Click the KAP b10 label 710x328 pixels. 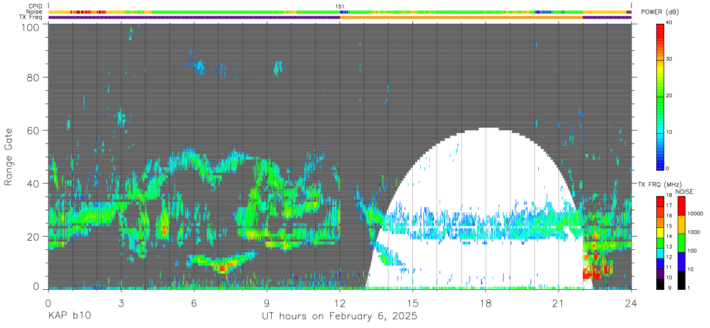(69, 316)
